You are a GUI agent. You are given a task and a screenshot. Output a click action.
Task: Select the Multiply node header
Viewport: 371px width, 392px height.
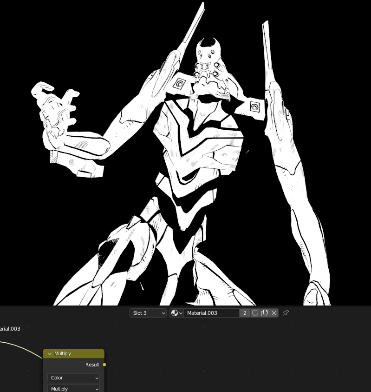point(74,354)
